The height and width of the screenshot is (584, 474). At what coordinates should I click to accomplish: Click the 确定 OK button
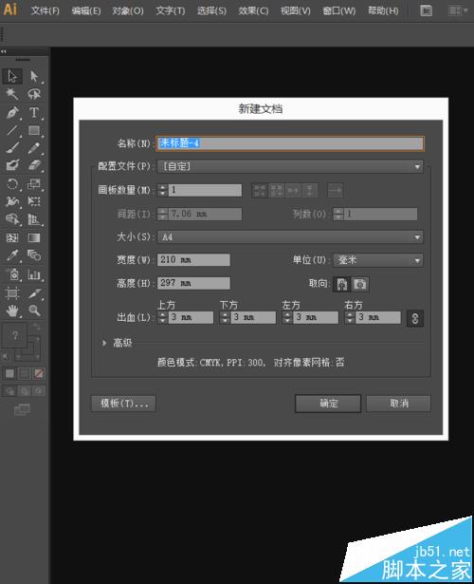tap(328, 404)
